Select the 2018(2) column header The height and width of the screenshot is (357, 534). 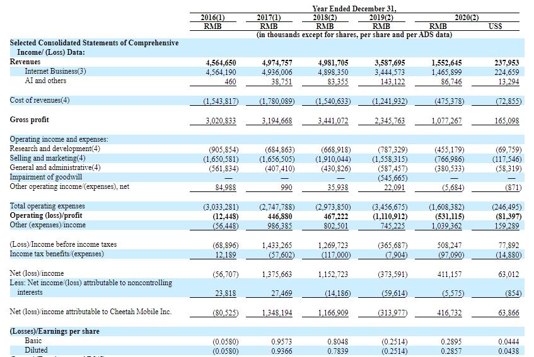click(x=325, y=18)
